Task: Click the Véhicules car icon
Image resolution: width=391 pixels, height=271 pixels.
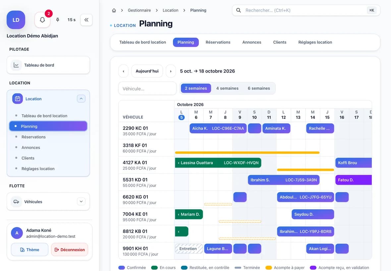Action: click(x=16, y=202)
